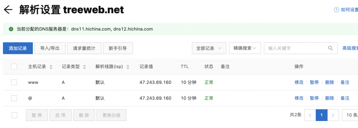Viewport: 358px width, 128px height.
Task: Open the 10 条 page size dropdown
Action: (350, 115)
